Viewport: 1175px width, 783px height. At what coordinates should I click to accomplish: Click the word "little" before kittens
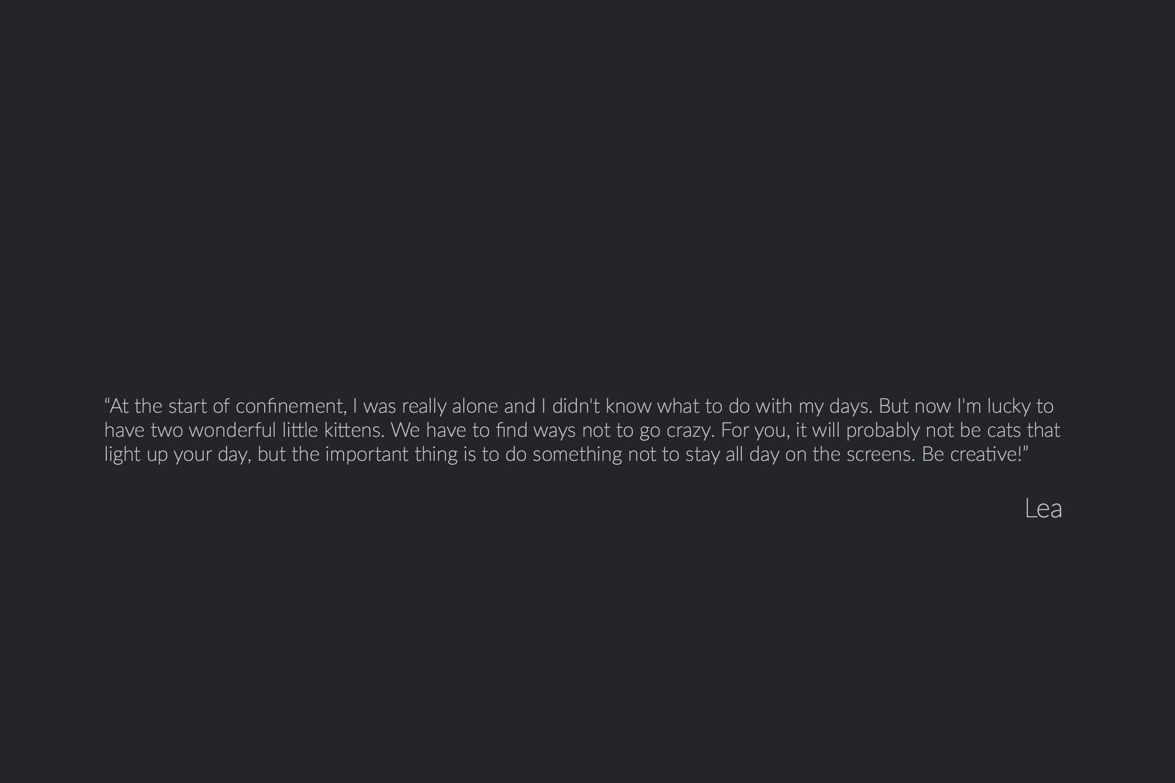point(299,430)
